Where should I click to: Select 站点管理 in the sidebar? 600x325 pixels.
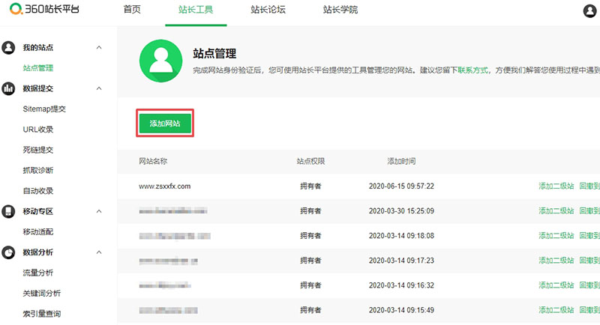click(38, 68)
